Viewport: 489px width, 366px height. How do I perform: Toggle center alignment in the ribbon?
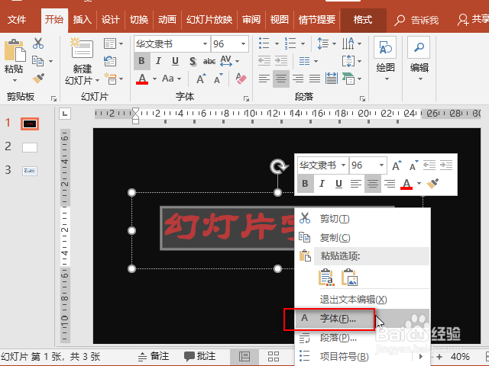[281, 79]
